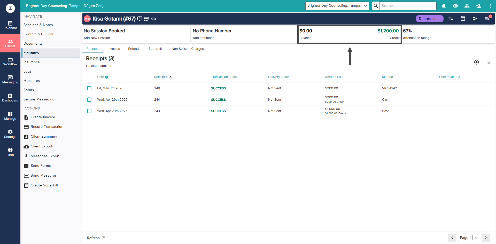496x244 pixels.
Task: Click the card payment icon beside client name
Action: coord(146,19)
